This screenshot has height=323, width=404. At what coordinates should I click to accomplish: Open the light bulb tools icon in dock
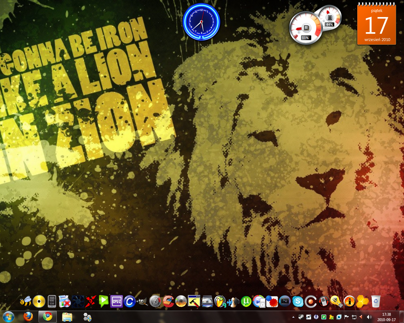(x=336, y=302)
